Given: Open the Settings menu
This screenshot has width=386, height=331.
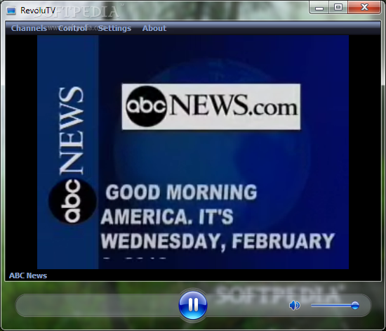Looking at the screenshot, I should coord(114,28).
